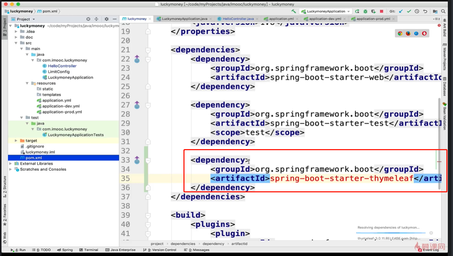Switch to application.yml editor tab
The width and height of the screenshot is (453, 256).
281,19
